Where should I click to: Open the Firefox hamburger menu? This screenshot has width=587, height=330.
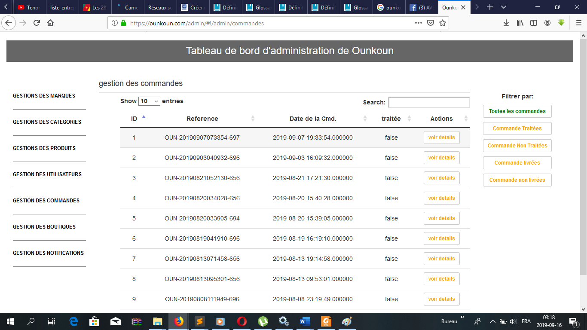coord(578,23)
